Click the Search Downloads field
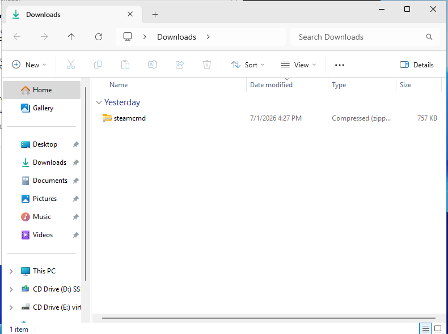 (x=365, y=37)
